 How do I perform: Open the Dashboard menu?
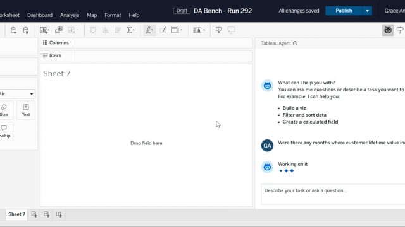tap(40, 15)
